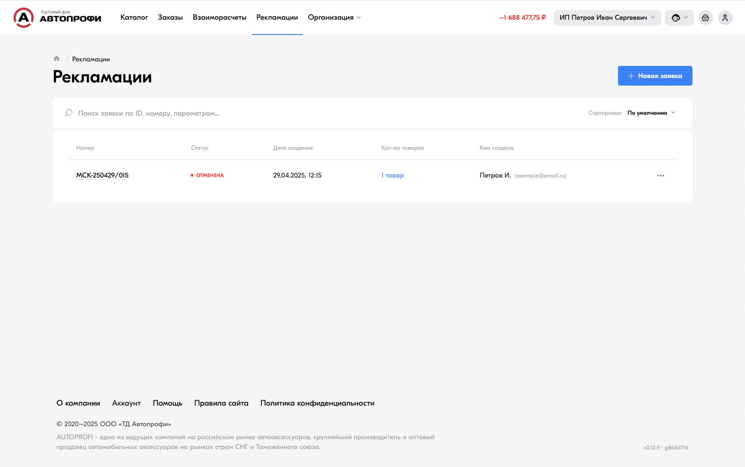Click the 1 товар link
Screen dimensions: 745x467
393,175
